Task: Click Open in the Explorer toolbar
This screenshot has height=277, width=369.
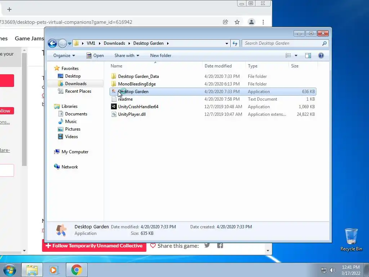Action: pyautogui.click(x=95, y=56)
